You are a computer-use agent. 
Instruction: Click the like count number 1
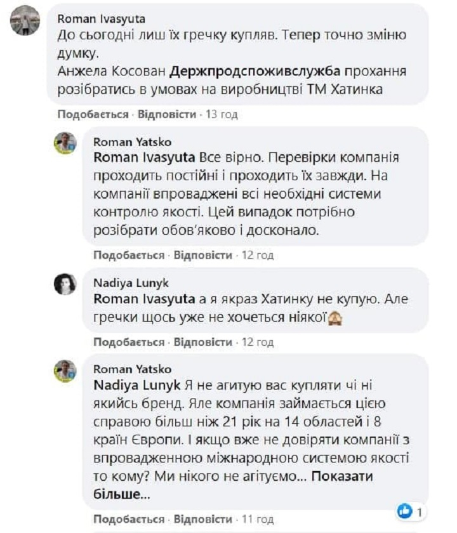point(420,512)
